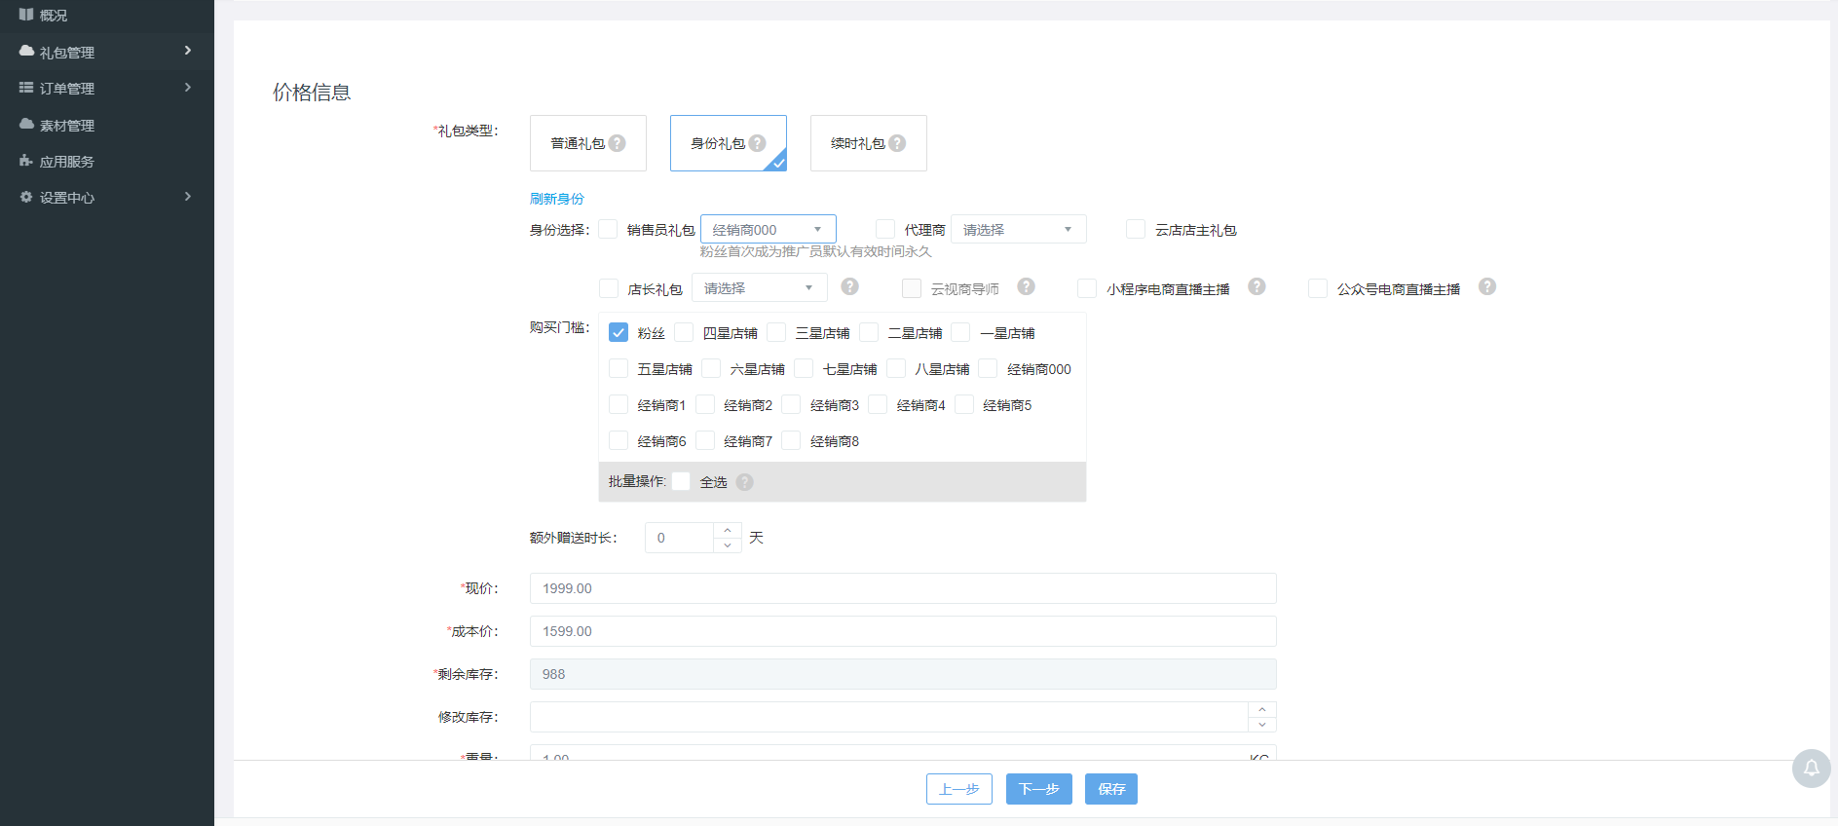Increase 修改库存 value with up arrow

point(1262,710)
